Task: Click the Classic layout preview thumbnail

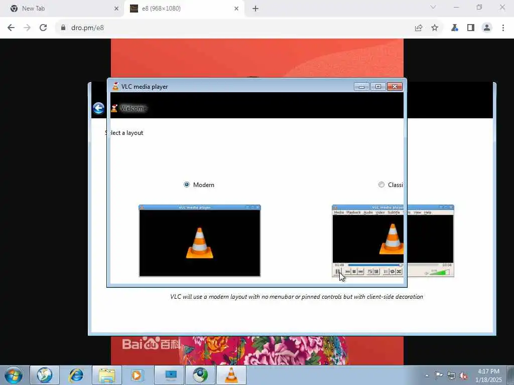Action: tap(393, 241)
